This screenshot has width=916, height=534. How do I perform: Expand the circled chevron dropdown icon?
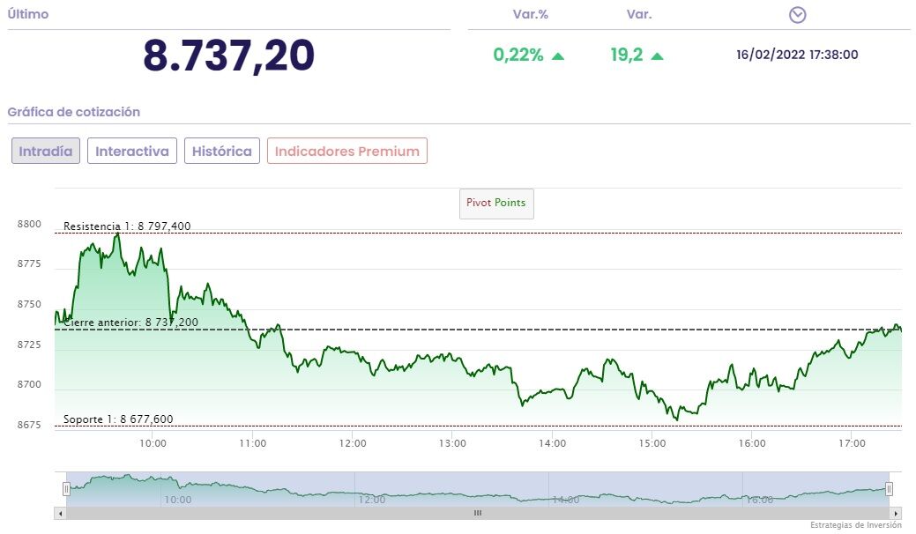(x=798, y=15)
